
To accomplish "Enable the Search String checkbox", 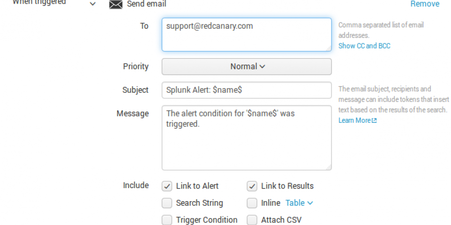I will coord(167,203).
